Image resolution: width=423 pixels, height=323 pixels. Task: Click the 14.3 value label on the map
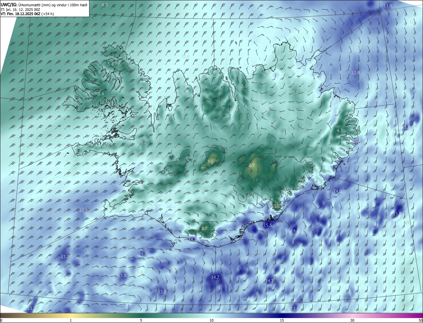click(x=270, y=281)
